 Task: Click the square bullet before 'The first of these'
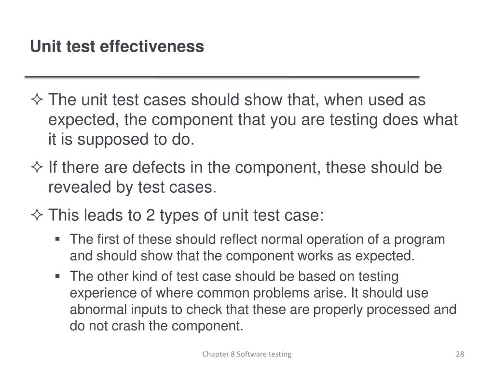pos(57,239)
